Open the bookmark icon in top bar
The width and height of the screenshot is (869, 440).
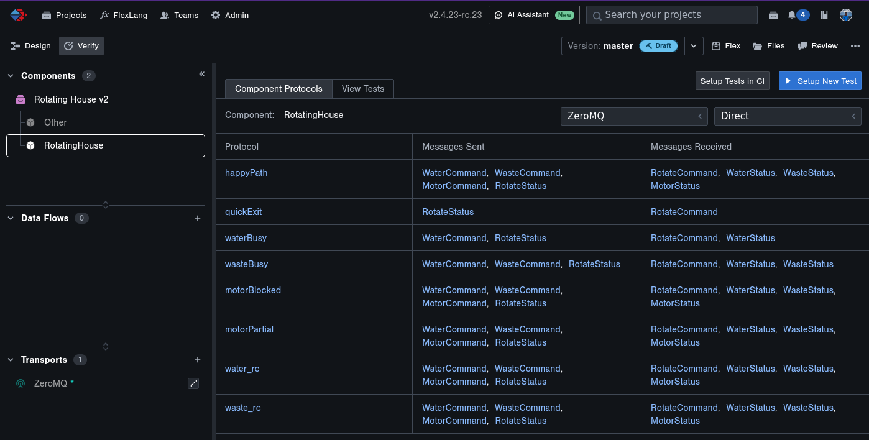(824, 15)
